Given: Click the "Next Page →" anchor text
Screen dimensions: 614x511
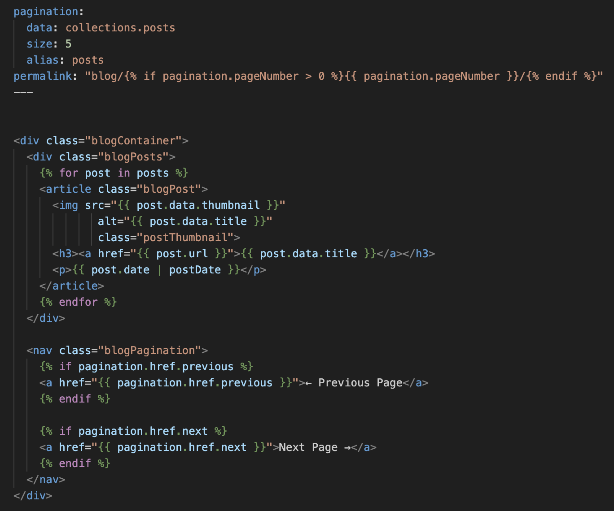Looking at the screenshot, I should click(315, 447).
